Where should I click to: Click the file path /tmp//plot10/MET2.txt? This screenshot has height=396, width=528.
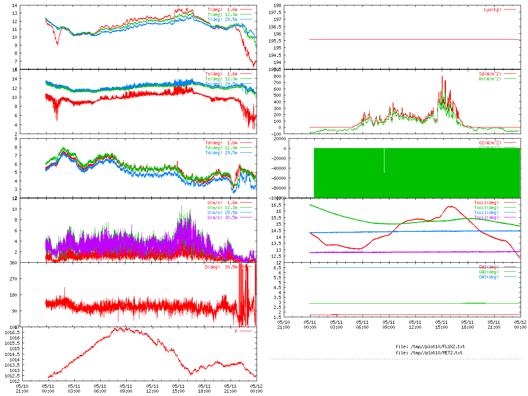point(436,353)
